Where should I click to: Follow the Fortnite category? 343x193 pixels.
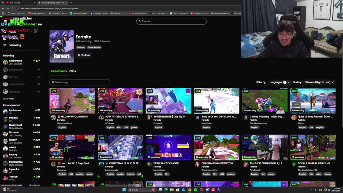coord(84,55)
